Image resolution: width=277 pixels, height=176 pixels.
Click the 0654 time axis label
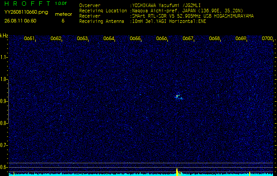point(108,38)
